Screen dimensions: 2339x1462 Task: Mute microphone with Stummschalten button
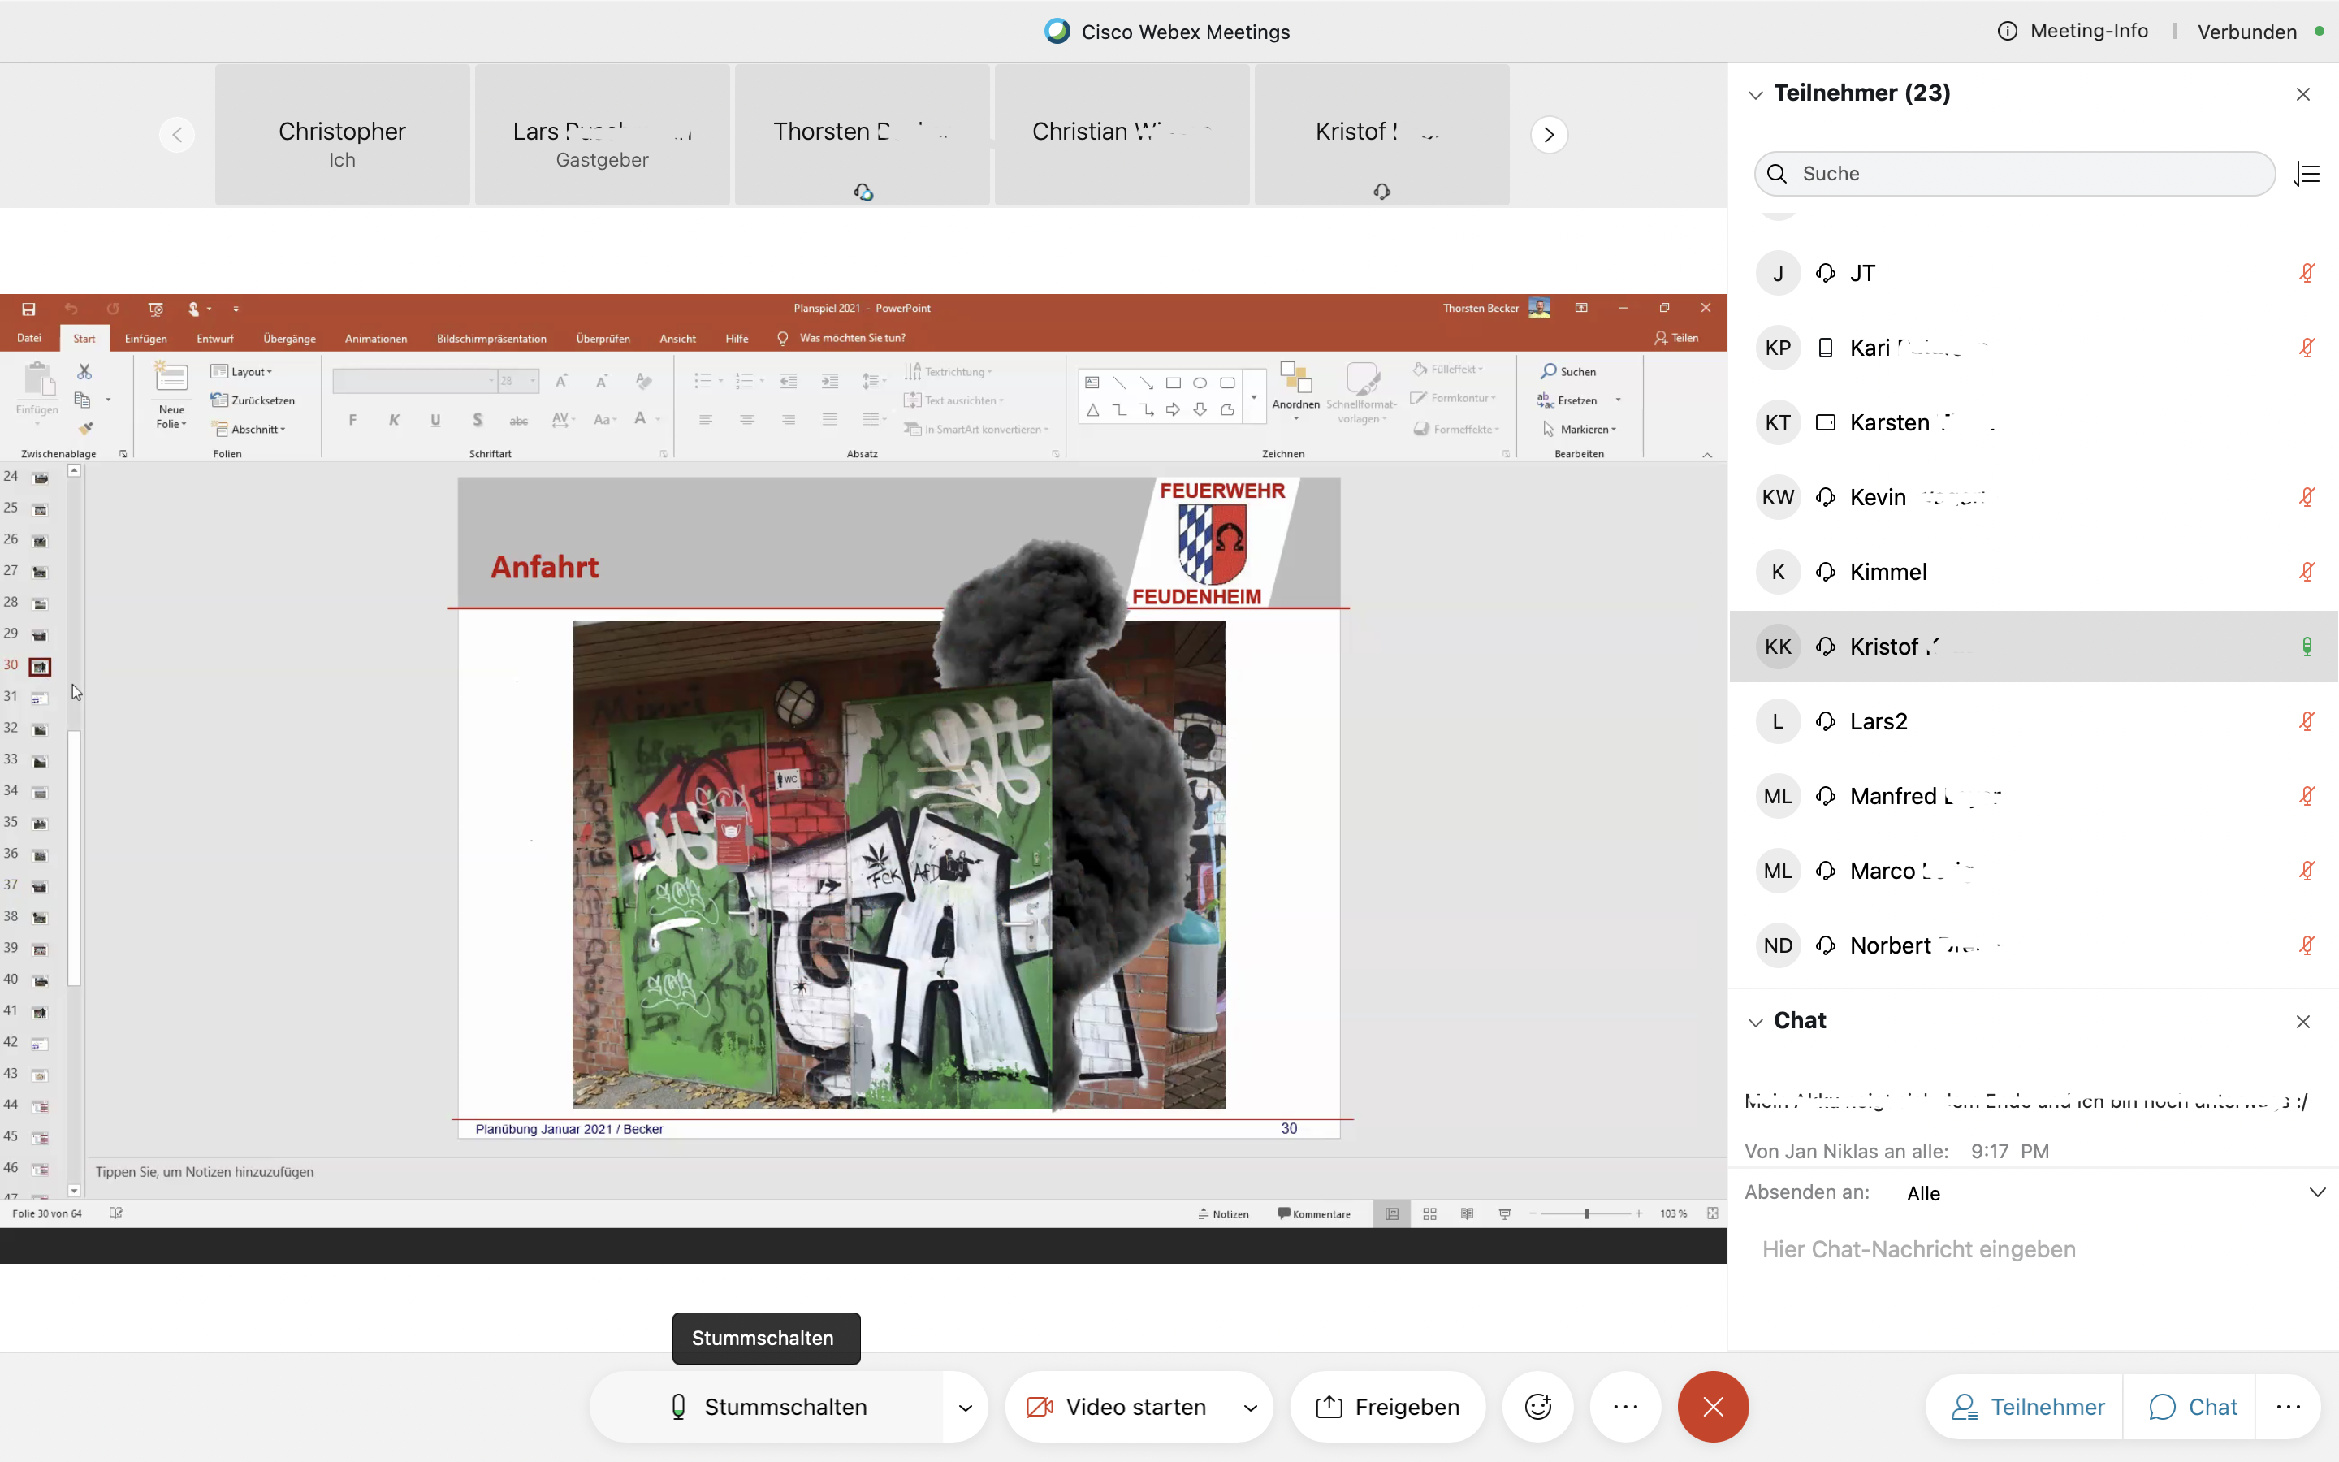tap(768, 1407)
